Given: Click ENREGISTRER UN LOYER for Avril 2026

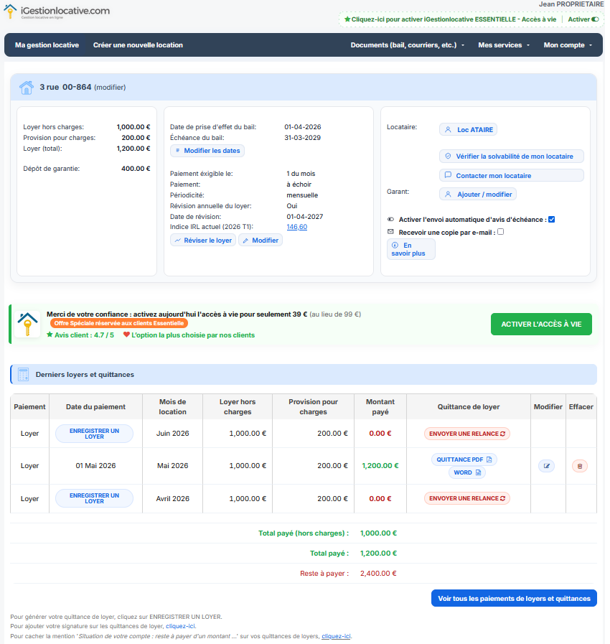Looking at the screenshot, I should [95, 498].
